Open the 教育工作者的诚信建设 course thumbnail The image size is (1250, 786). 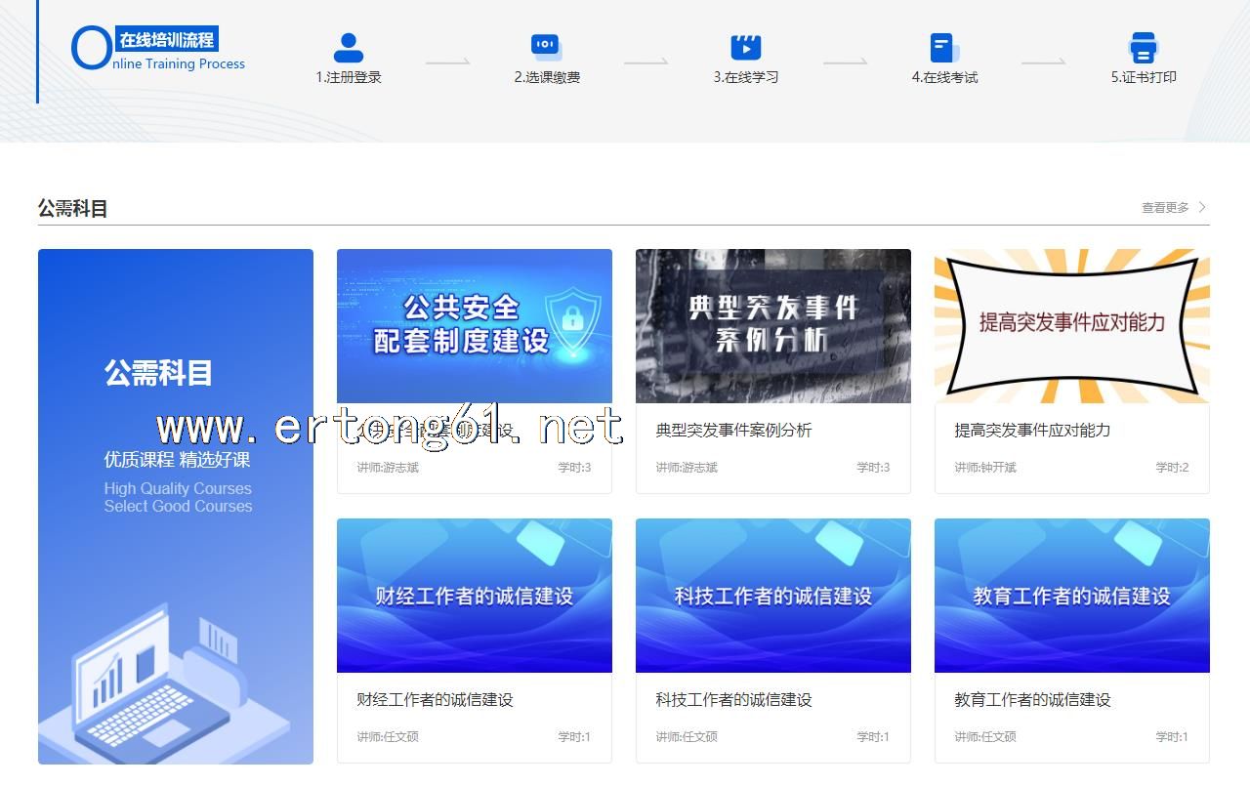pos(1072,595)
